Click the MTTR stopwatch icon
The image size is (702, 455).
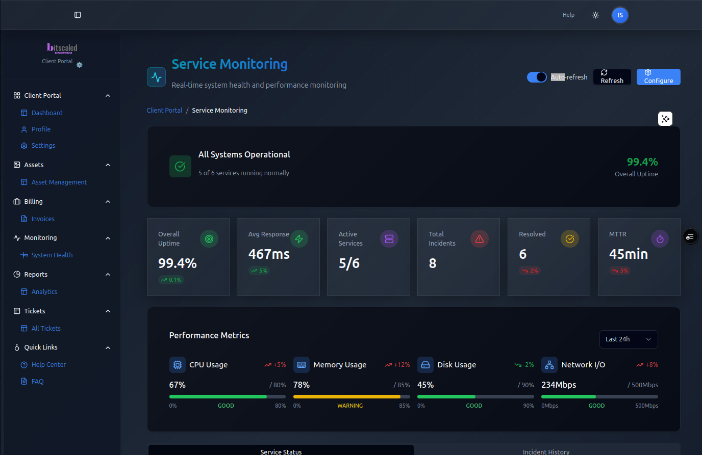[660, 238]
